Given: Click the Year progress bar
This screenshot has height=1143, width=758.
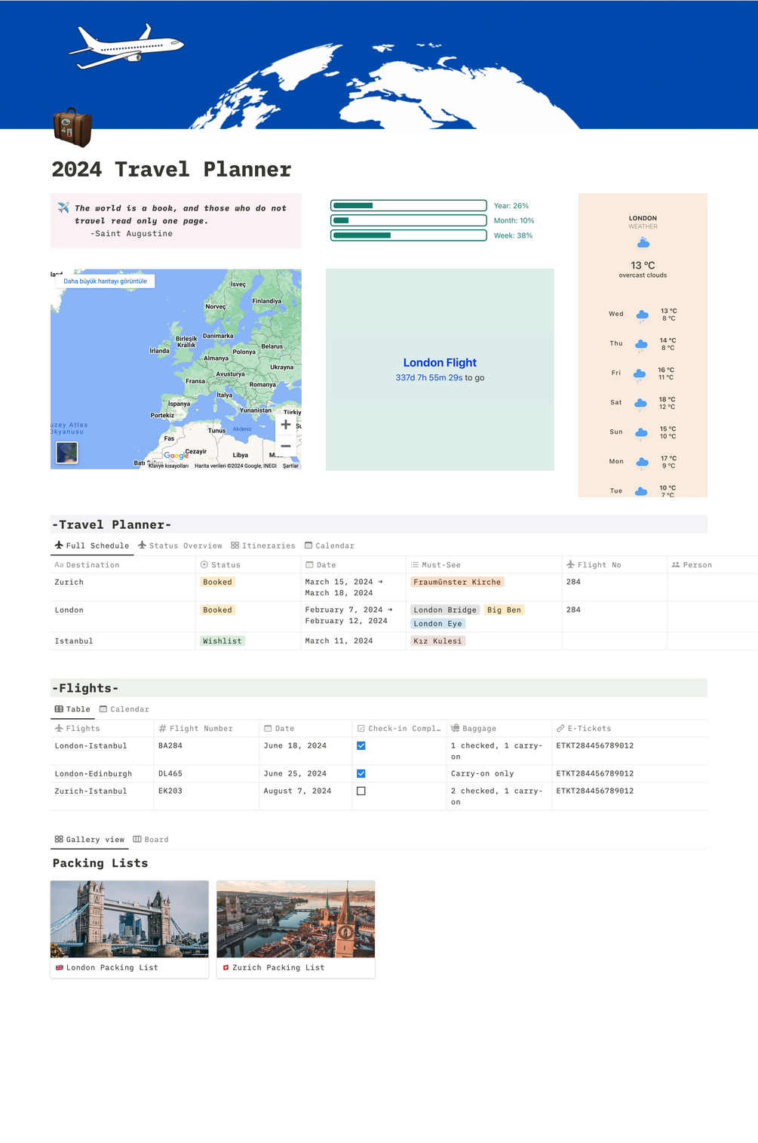Looking at the screenshot, I should pyautogui.click(x=409, y=206).
